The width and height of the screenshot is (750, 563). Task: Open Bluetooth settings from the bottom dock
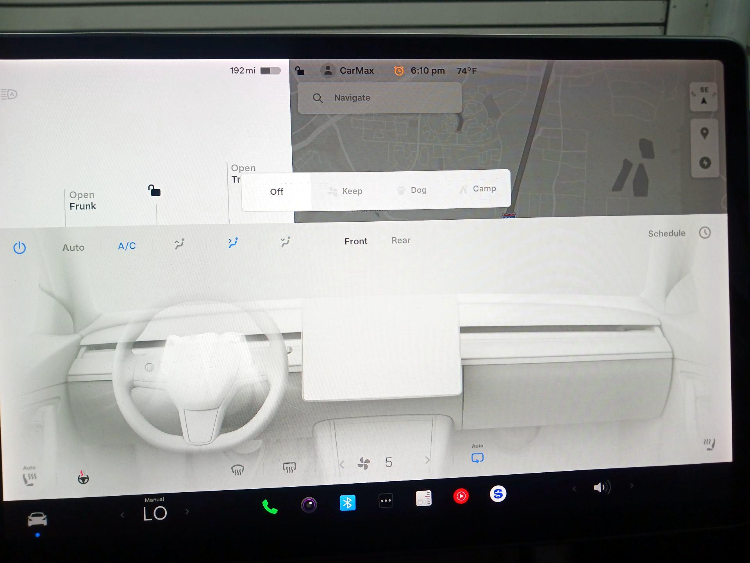click(x=347, y=503)
